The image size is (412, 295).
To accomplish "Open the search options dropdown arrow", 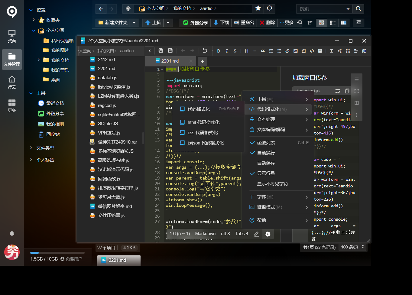I will click(x=348, y=9).
